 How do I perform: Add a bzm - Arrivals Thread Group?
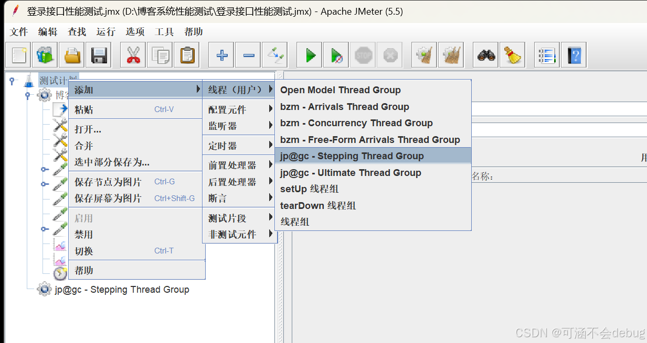(373, 107)
